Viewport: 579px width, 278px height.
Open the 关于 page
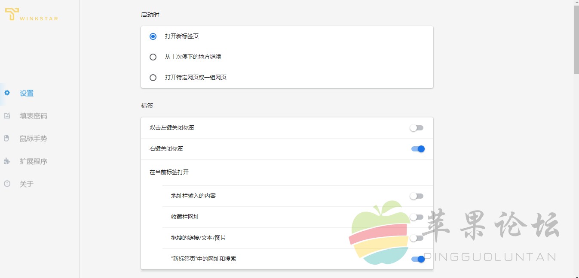click(x=27, y=184)
